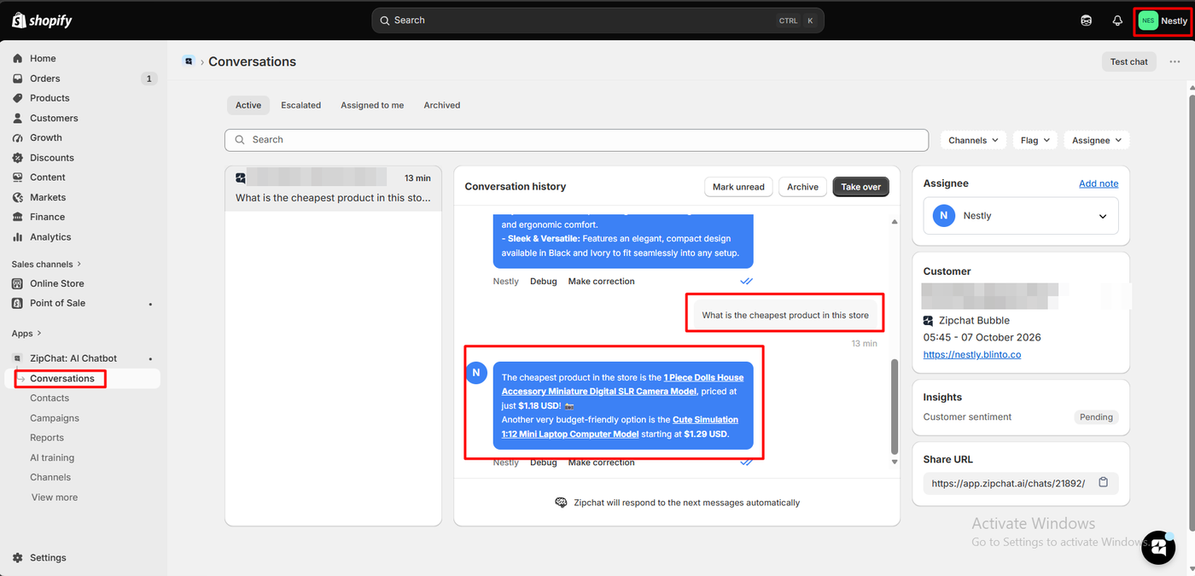1195x576 pixels.
Task: Select the 13 min conversation in list
Action: tap(334, 189)
